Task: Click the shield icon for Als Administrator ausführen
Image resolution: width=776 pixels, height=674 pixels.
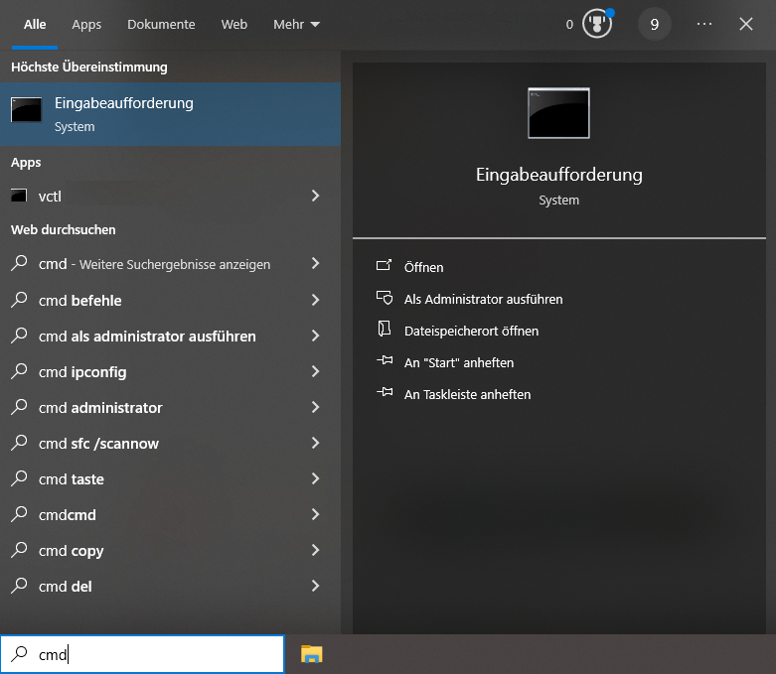Action: (x=386, y=299)
